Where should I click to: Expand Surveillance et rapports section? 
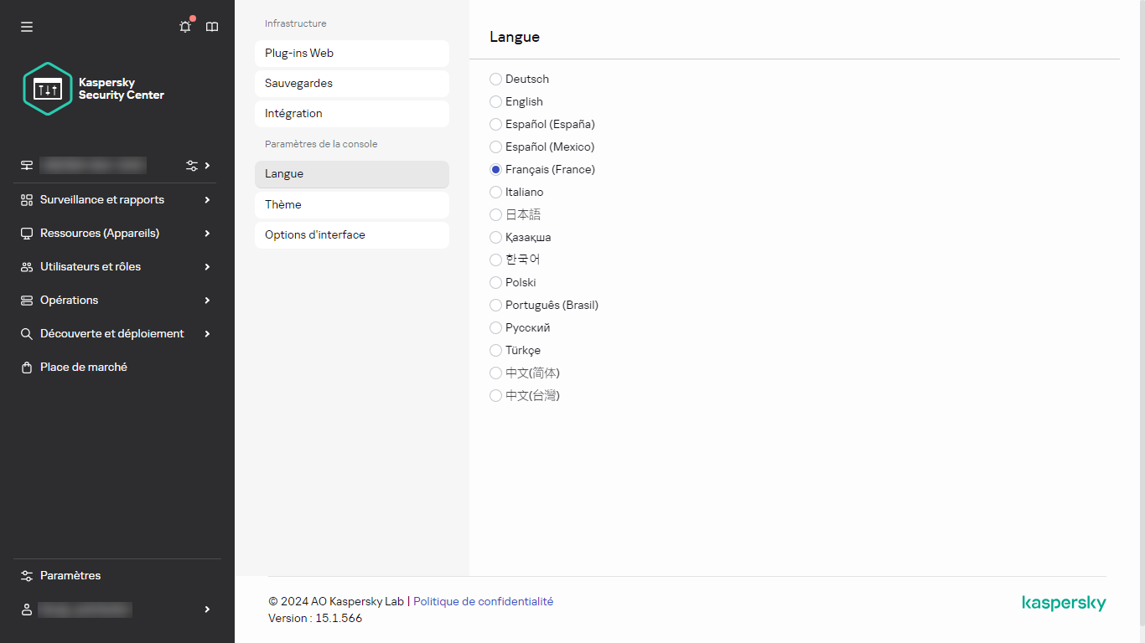coord(207,200)
